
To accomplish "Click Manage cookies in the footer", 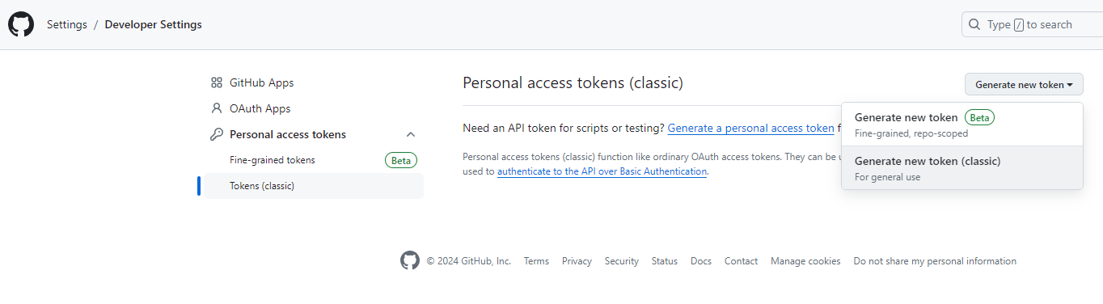I will click(x=805, y=261).
